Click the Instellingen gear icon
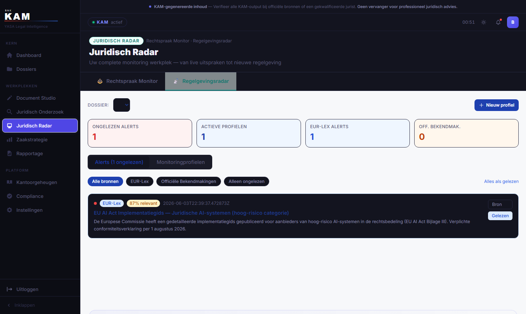This screenshot has height=314, width=526. (9, 210)
